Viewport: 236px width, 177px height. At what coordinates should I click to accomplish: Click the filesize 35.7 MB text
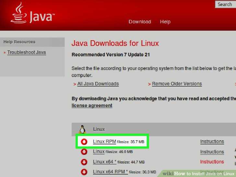point(131,142)
